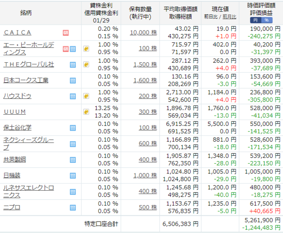Click 100 株 quantity for 保土谷化学
Image resolution: width=283 pixels, height=233 pixels.
[148, 128]
